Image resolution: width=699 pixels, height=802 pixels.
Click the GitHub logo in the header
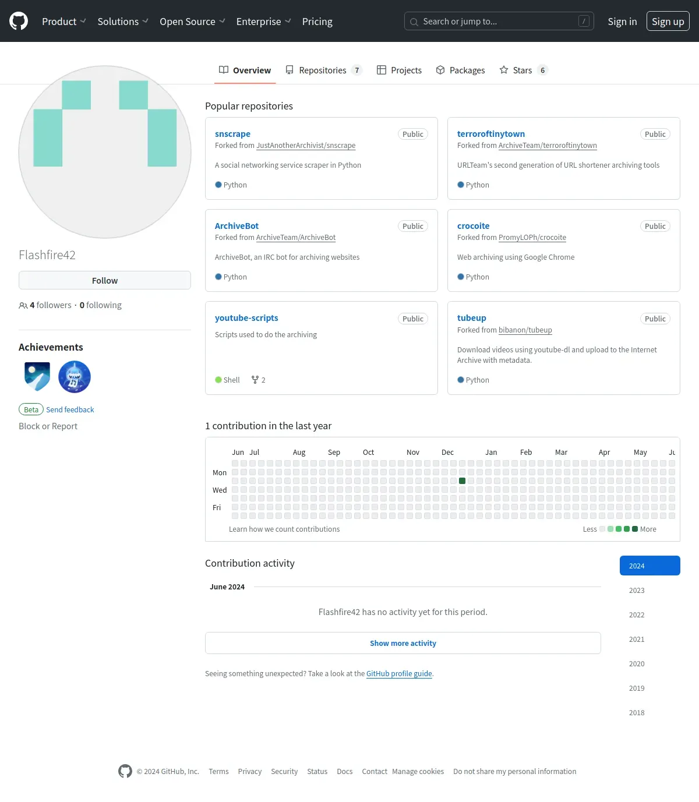click(19, 21)
